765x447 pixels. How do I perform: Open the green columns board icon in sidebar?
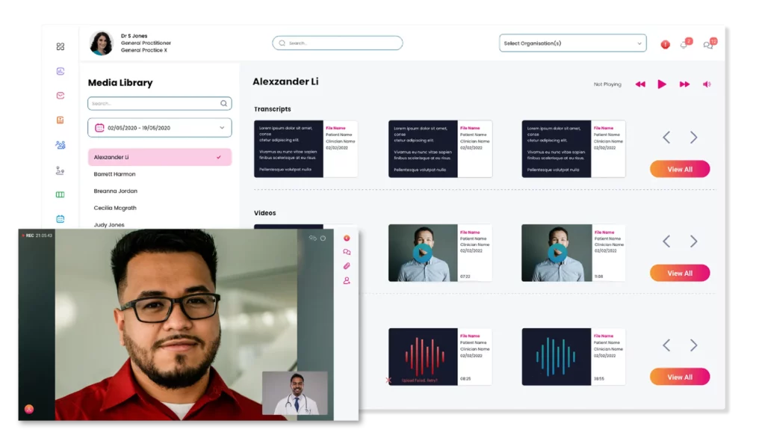click(60, 194)
